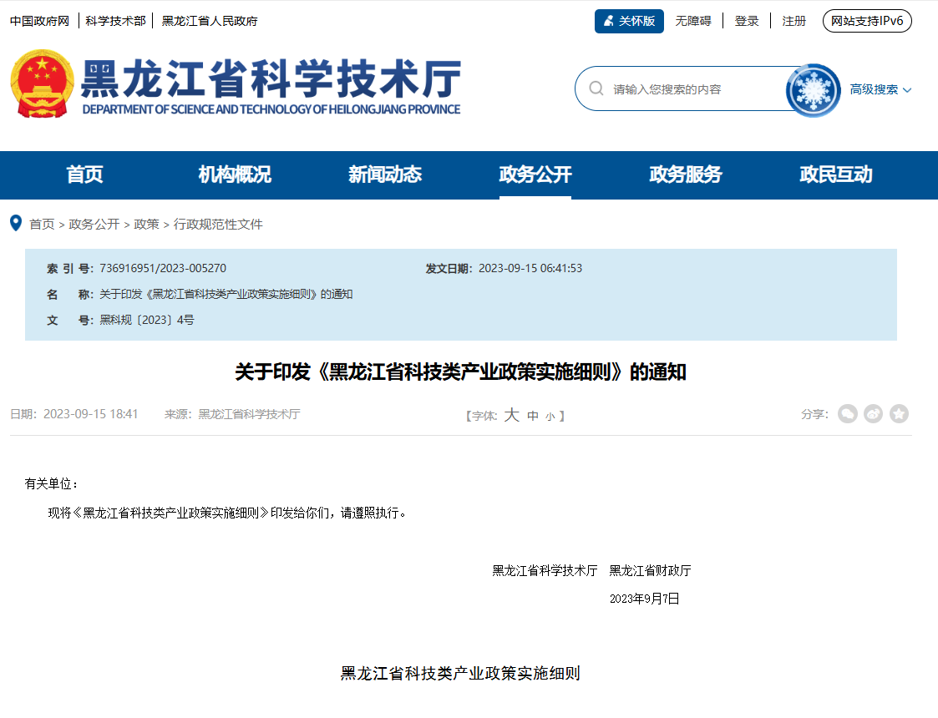Select medium font size 中
Viewport: 938px width, 718px height.
pos(532,415)
